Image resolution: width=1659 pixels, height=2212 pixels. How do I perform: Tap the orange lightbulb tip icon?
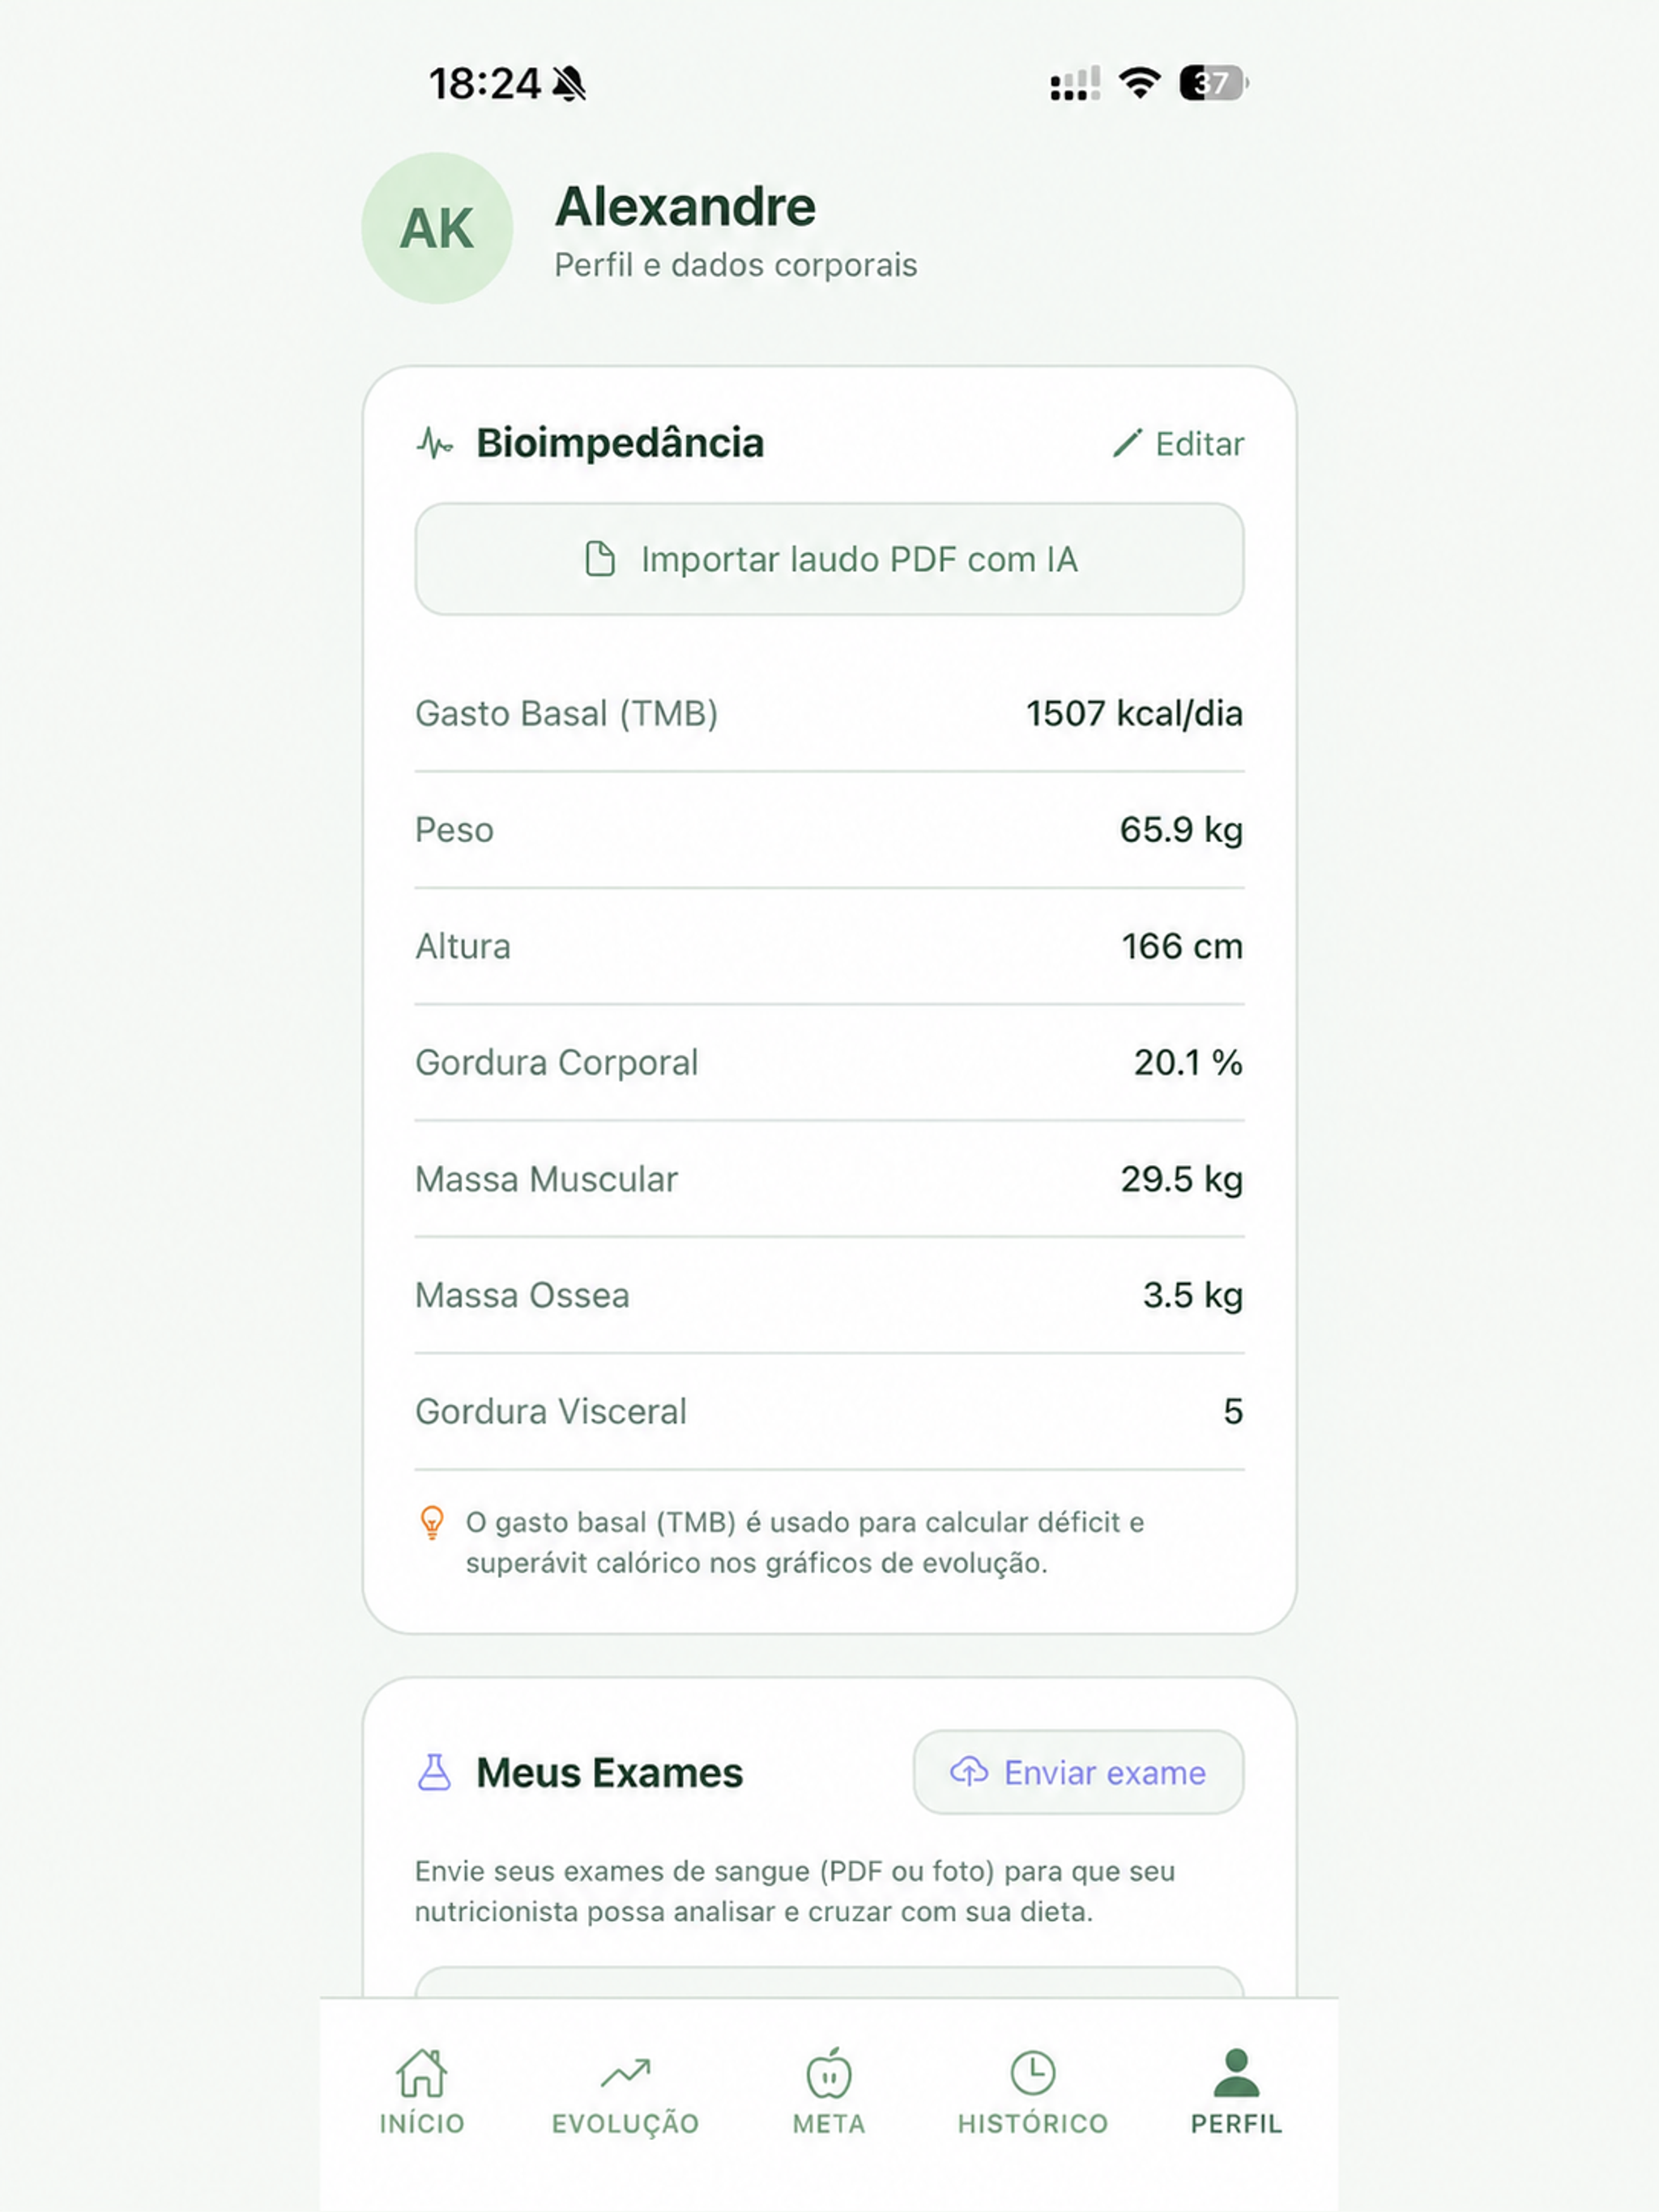(x=431, y=1523)
